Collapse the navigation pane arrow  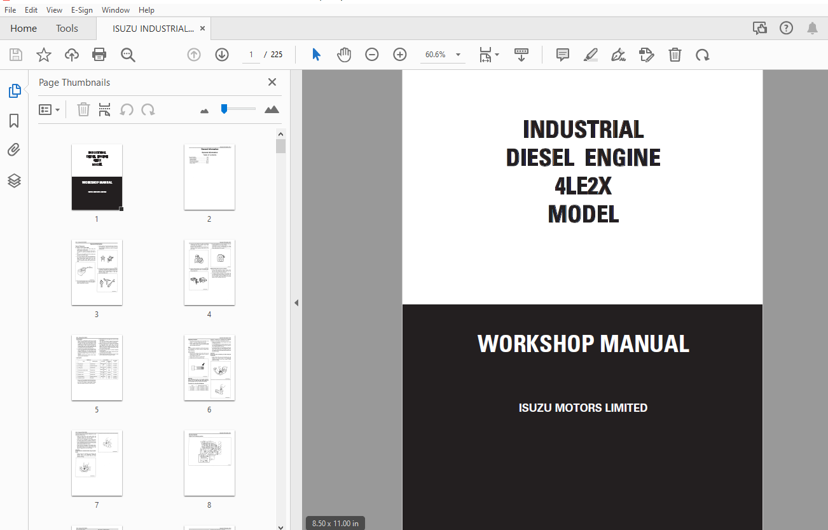pyautogui.click(x=296, y=303)
